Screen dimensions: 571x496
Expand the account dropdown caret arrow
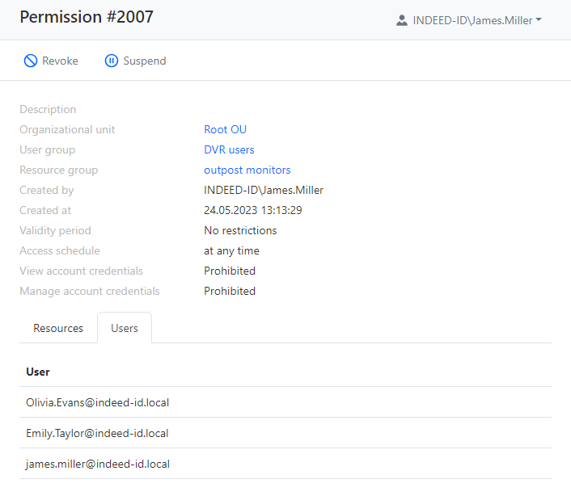point(539,20)
